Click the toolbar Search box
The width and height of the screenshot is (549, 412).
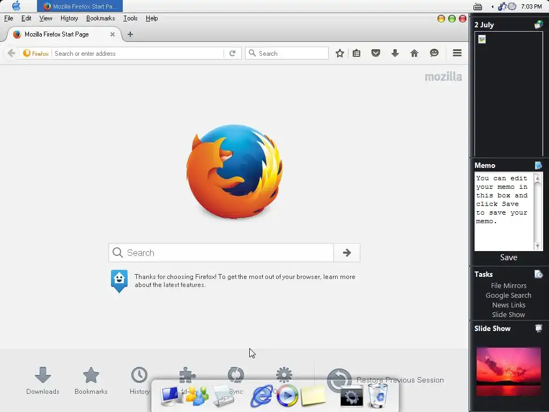[287, 53]
